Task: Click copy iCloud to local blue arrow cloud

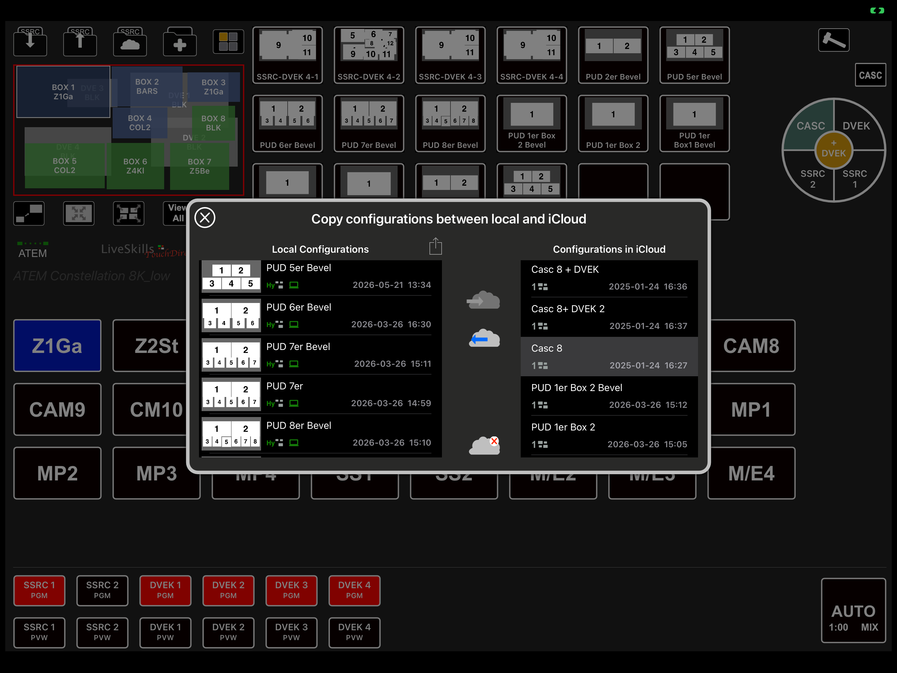Action: tap(484, 338)
